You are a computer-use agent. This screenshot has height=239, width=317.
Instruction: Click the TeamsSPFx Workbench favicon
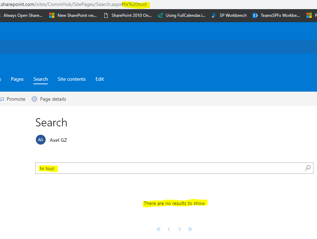255,15
